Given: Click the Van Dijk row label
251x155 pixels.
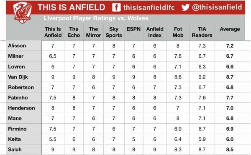Looking at the screenshot, I should (x=18, y=77).
